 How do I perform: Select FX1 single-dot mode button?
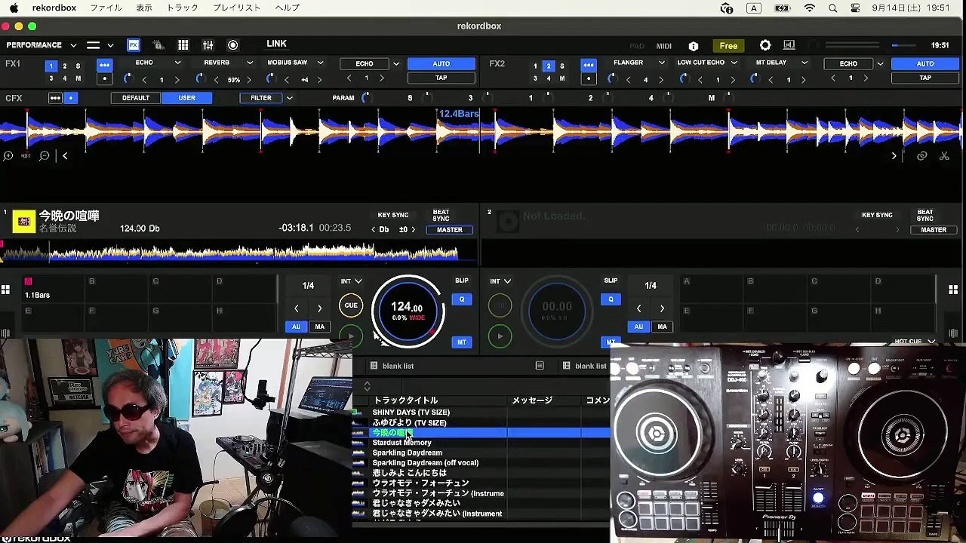[x=104, y=78]
